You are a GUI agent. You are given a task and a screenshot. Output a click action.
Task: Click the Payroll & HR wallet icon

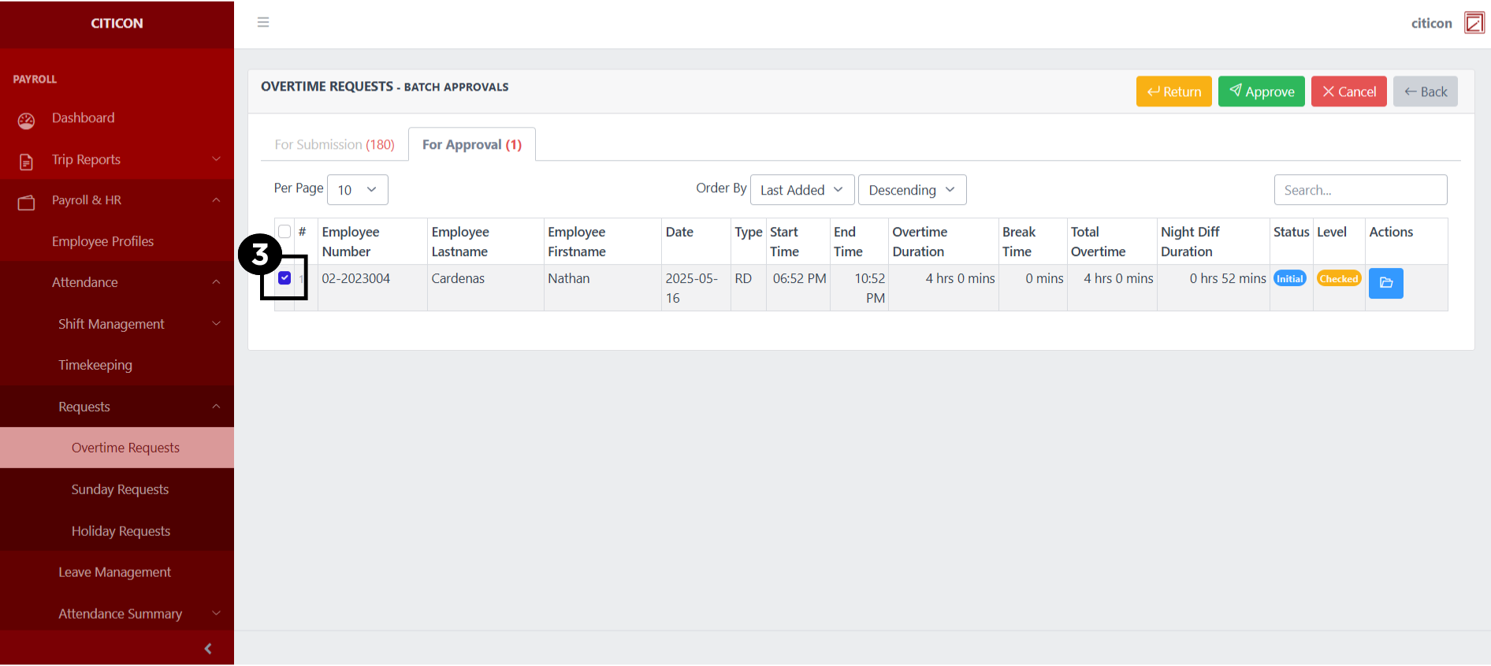(26, 203)
